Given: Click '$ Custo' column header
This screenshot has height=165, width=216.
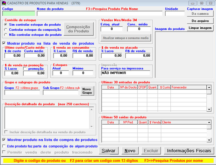Looking at the screenshot, I should 164,87.
